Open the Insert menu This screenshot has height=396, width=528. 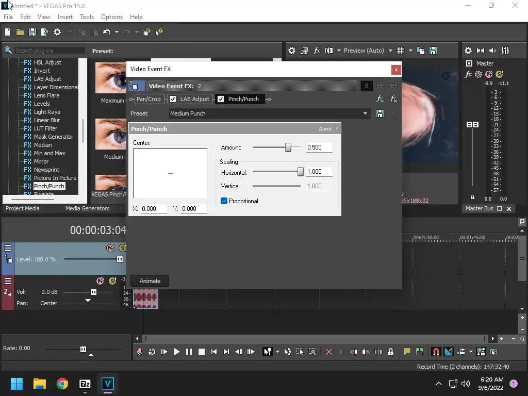pyautogui.click(x=65, y=17)
